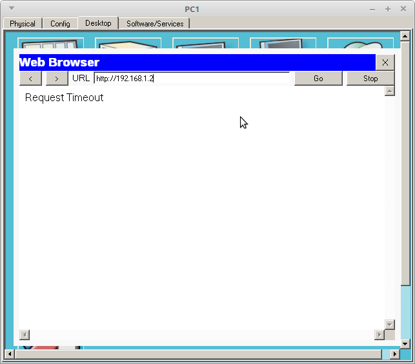
Task: Open the Software/Services tab
Action: [x=155, y=23]
